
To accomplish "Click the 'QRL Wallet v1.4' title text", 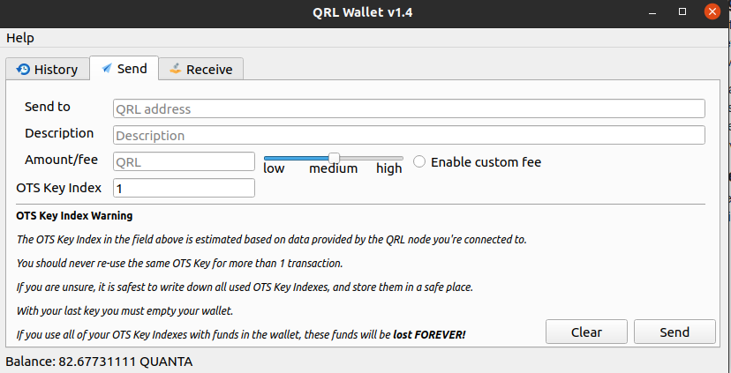I will click(x=362, y=12).
